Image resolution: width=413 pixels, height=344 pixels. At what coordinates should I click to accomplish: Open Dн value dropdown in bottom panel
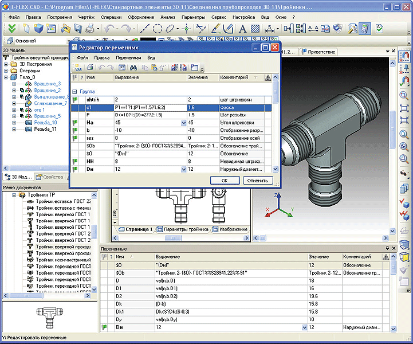(x=304, y=327)
